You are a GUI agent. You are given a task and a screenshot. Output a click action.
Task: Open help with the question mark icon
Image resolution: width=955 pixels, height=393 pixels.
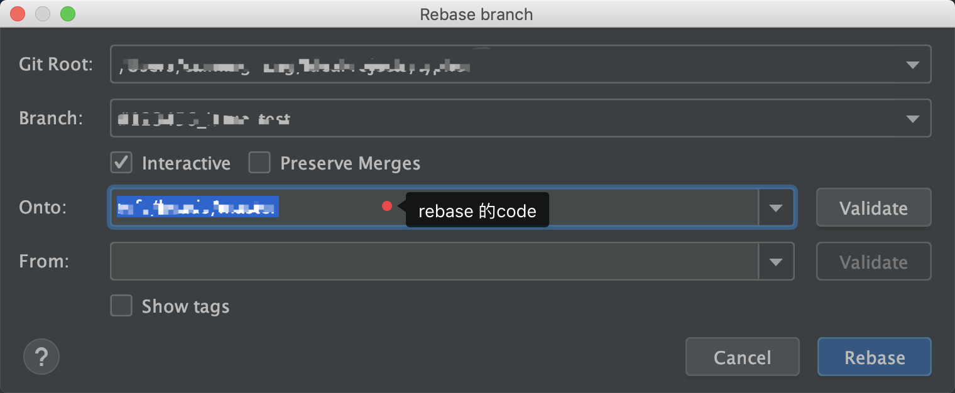41,357
